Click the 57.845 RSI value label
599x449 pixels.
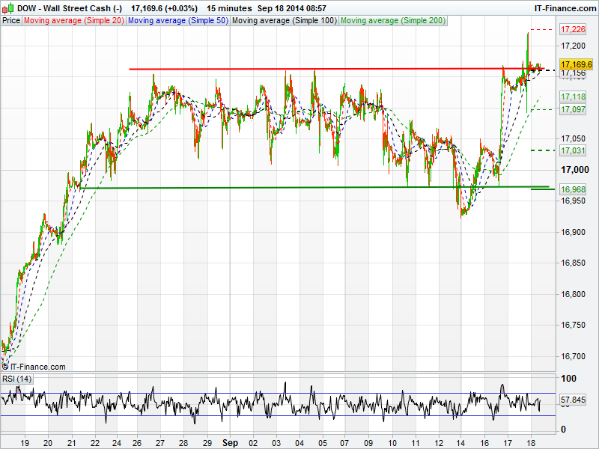574,401
